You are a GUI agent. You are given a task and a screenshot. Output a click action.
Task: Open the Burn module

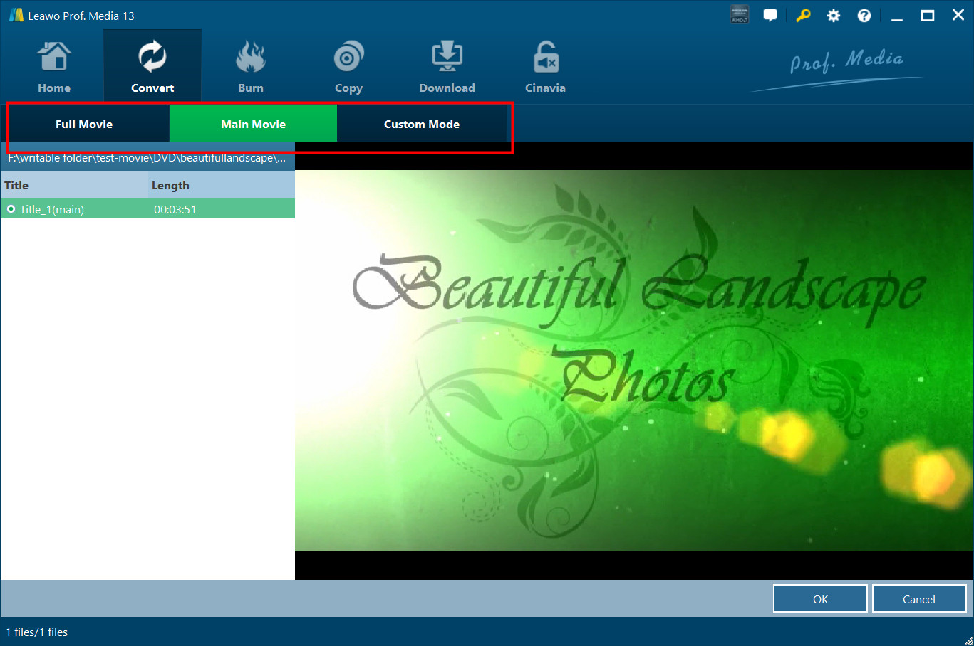(251, 67)
